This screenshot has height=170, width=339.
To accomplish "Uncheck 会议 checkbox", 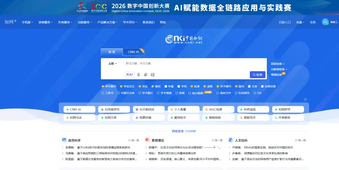I will pos(140,86).
